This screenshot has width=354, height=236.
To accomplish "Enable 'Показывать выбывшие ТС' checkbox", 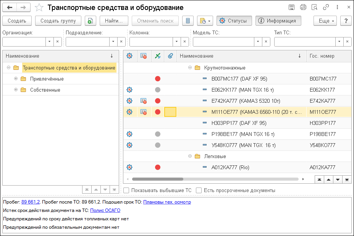I will coord(126,191).
